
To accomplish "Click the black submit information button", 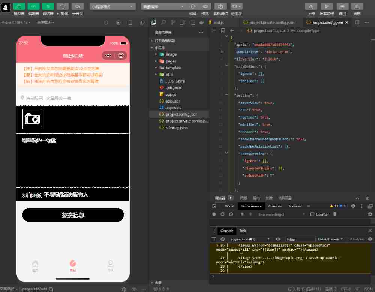I will coord(73,215).
